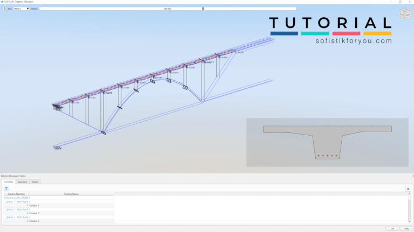The width and height of the screenshot is (414, 232).
Task: Click the Help button
Action: [x=406, y=229]
